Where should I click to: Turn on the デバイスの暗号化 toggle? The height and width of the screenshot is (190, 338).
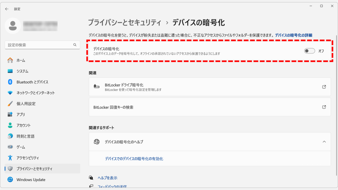309,51
